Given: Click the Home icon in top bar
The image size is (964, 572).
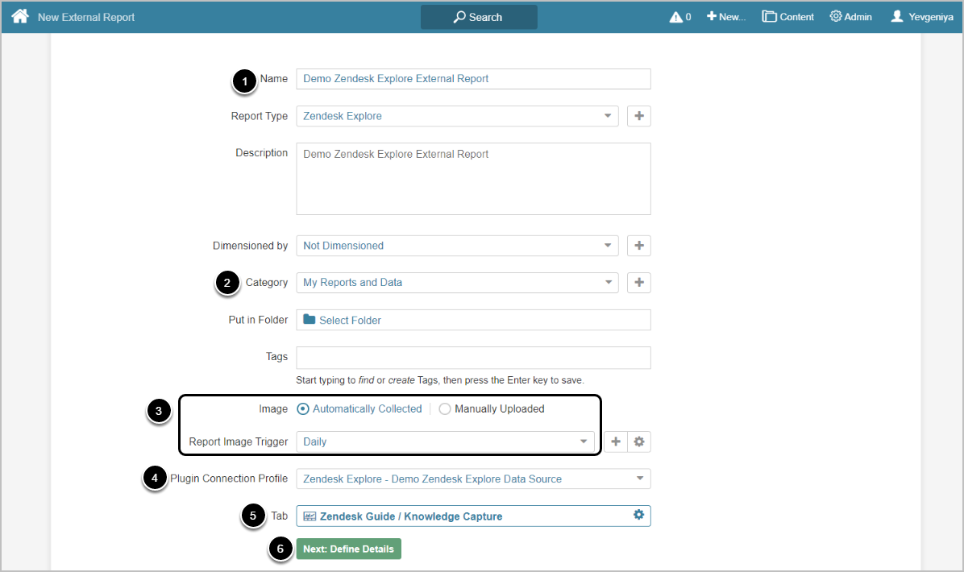Looking at the screenshot, I should click(19, 16).
